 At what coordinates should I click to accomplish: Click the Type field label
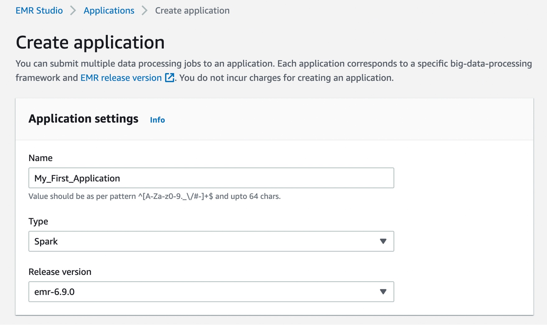coord(38,221)
